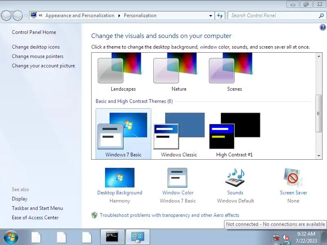327x245 pixels.
Task: Click the shield icon beside Troubleshoot link
Action: (94, 215)
